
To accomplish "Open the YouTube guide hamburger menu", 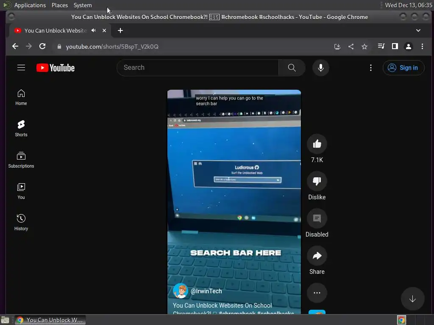I will coord(21,68).
